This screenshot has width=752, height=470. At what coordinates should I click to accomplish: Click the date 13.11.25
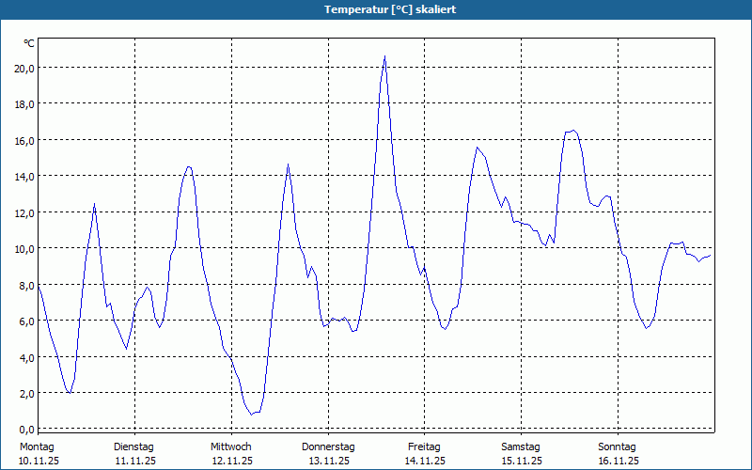pyautogui.click(x=329, y=461)
